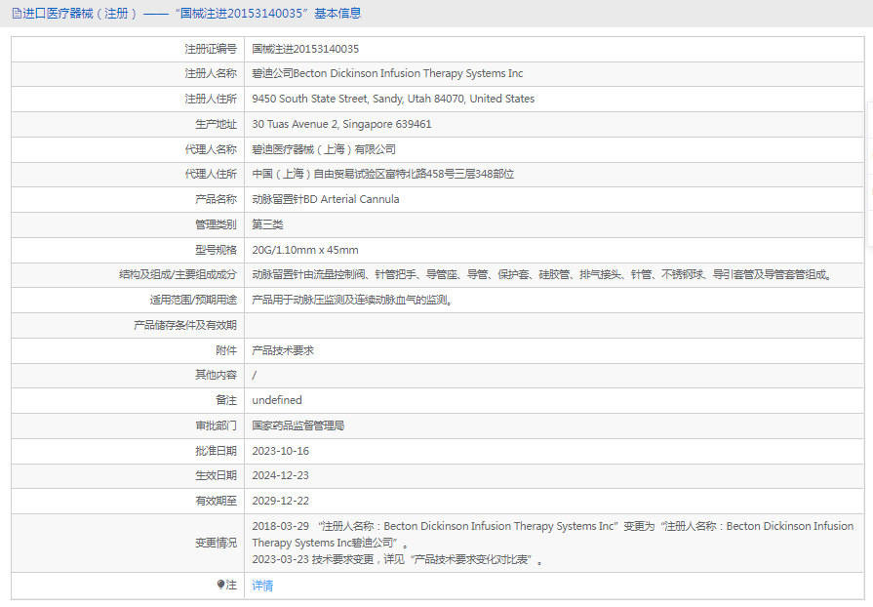Click the 审批部门 label cell
Viewport: 873px width, 607px height.
[128, 425]
